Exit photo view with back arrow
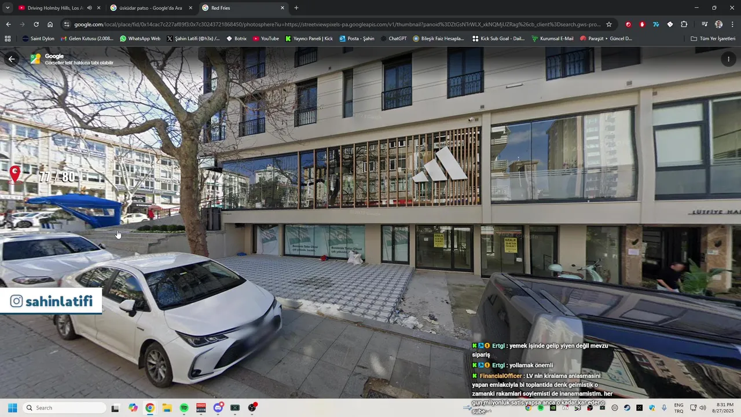The image size is (741, 417). (x=12, y=59)
